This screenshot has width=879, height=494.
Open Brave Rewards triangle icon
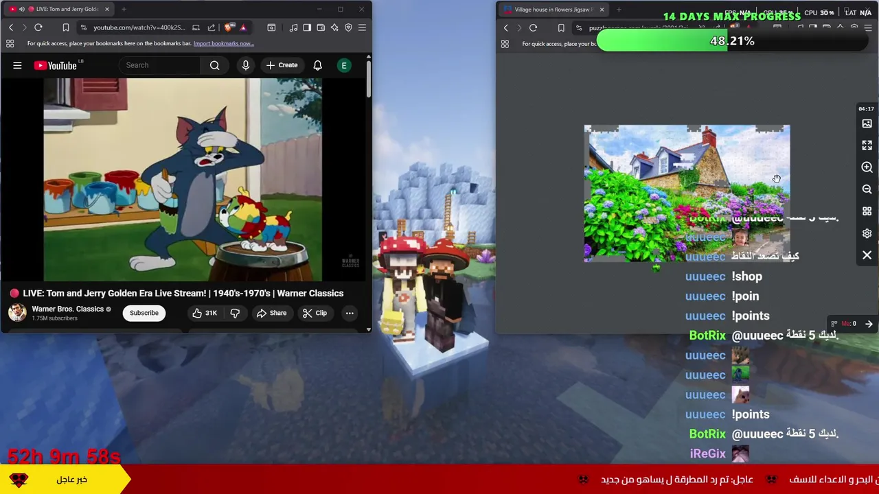pyautogui.click(x=243, y=27)
